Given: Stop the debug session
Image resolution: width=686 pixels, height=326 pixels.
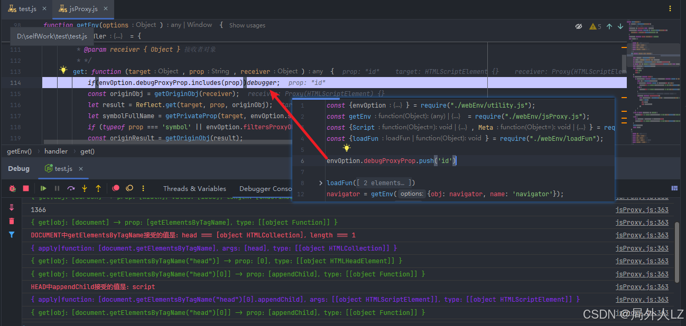Looking at the screenshot, I should tap(26, 188).
